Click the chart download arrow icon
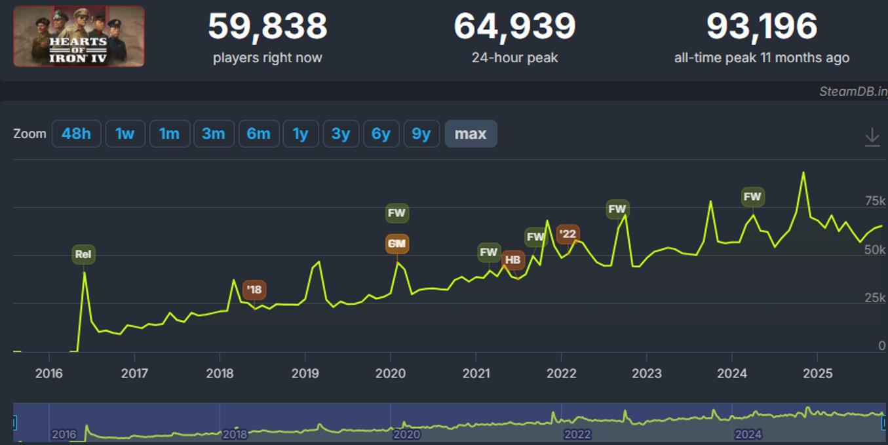The height and width of the screenshot is (445, 888). (872, 136)
